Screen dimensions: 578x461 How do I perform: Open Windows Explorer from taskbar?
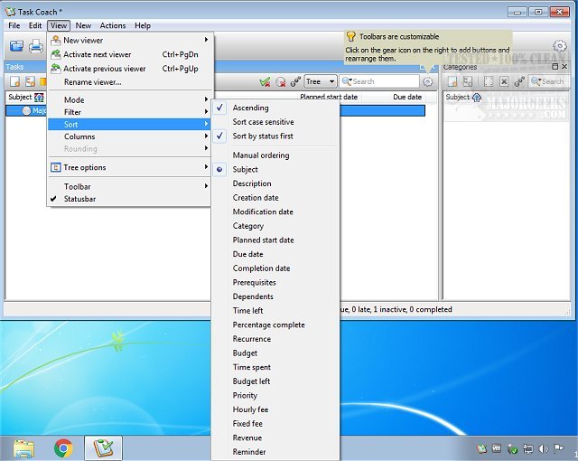tap(24, 448)
